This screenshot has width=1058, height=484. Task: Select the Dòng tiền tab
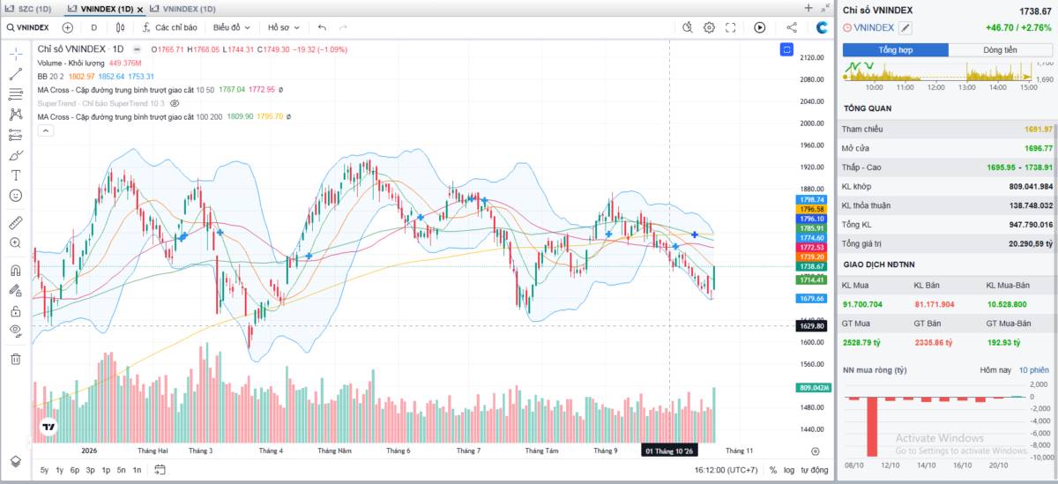[x=1001, y=50]
